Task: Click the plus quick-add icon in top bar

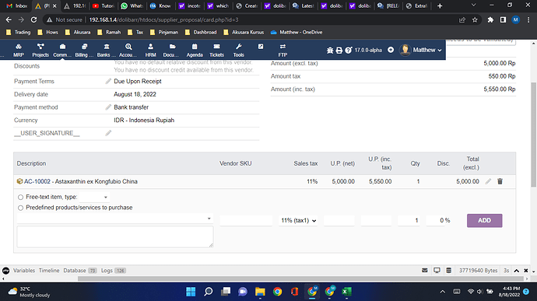Action: [x=391, y=50]
